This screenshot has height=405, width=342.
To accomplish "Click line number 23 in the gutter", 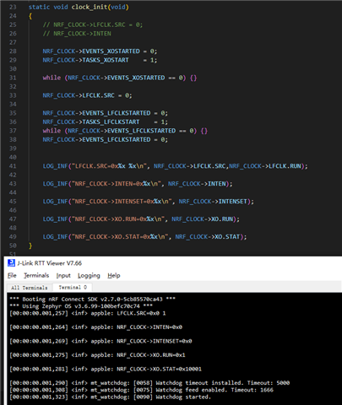I will (13, 7).
